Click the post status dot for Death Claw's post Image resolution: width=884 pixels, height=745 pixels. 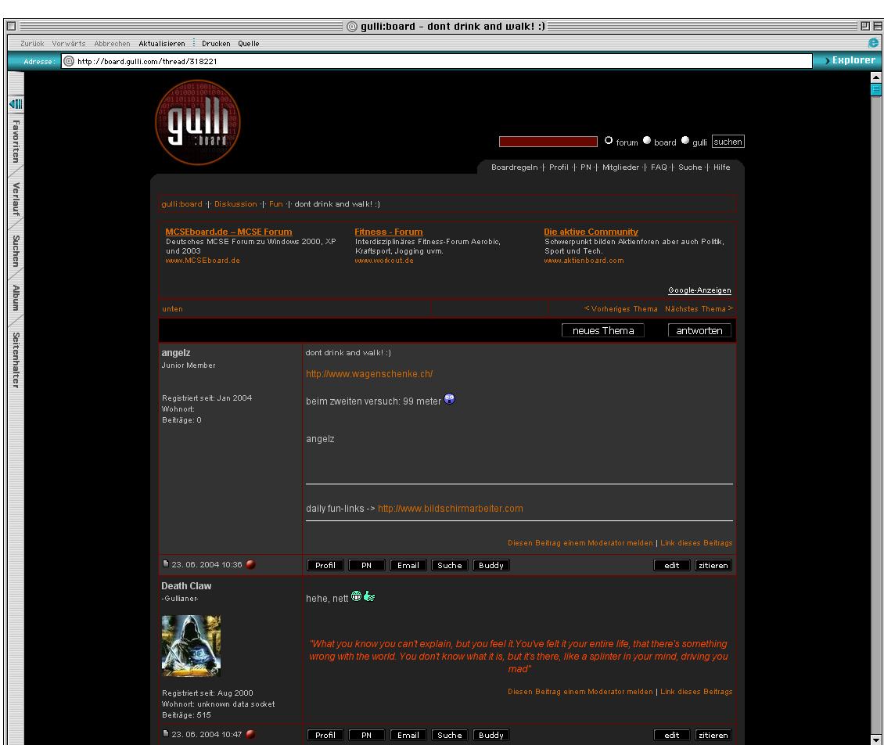pyautogui.click(x=251, y=734)
